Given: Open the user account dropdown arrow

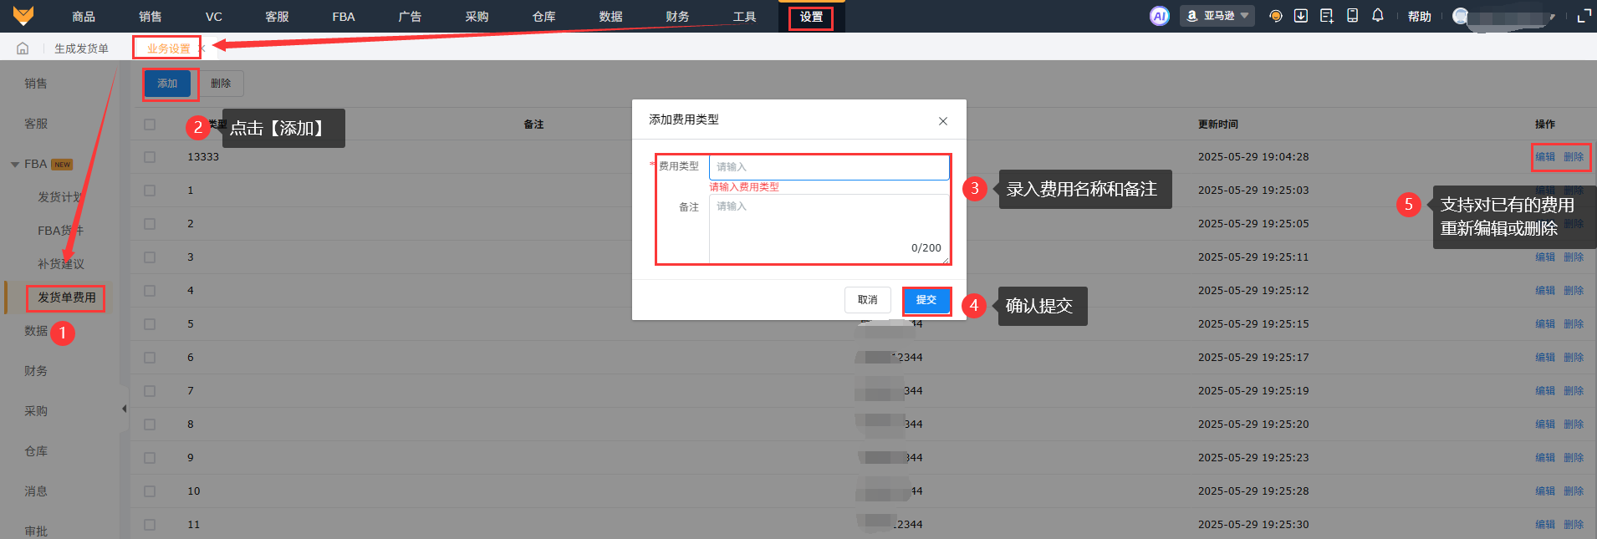Looking at the screenshot, I should [x=1553, y=17].
